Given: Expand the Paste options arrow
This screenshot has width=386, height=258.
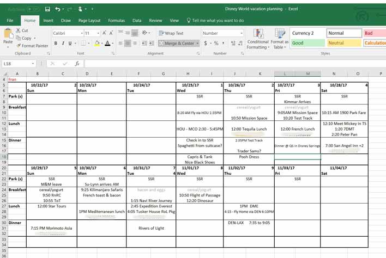Looking at the screenshot, I should pos(8,47).
